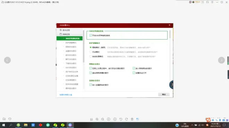
Task: Toggle 在网上交易过程中 security scan checkbox
Action: click(91, 68)
